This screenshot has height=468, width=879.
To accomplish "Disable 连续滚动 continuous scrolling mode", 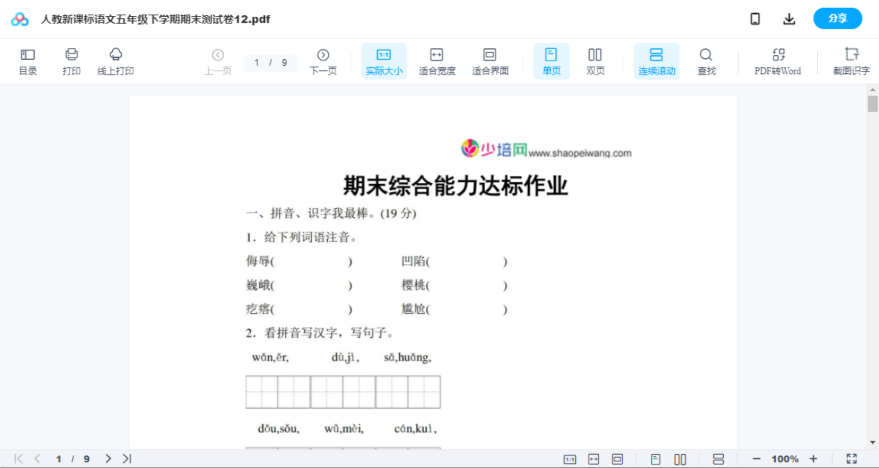I will click(656, 61).
